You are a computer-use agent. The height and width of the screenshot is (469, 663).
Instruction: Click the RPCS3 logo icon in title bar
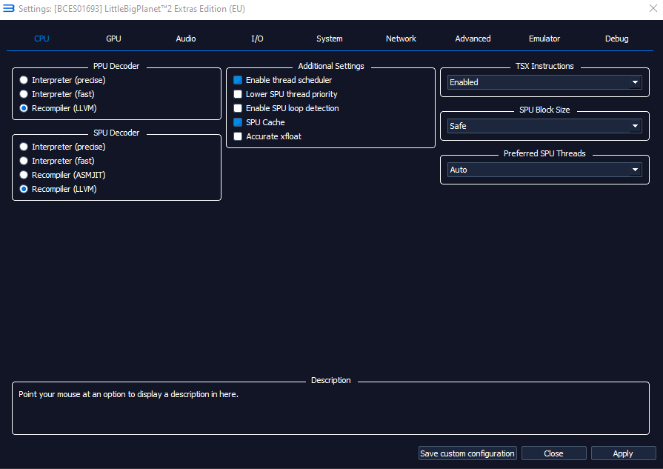coord(8,8)
